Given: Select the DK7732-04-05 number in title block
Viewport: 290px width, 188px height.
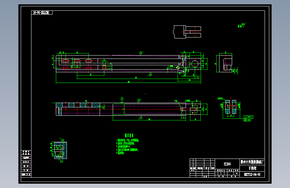Looking at the screenshot, I should tap(252, 175).
